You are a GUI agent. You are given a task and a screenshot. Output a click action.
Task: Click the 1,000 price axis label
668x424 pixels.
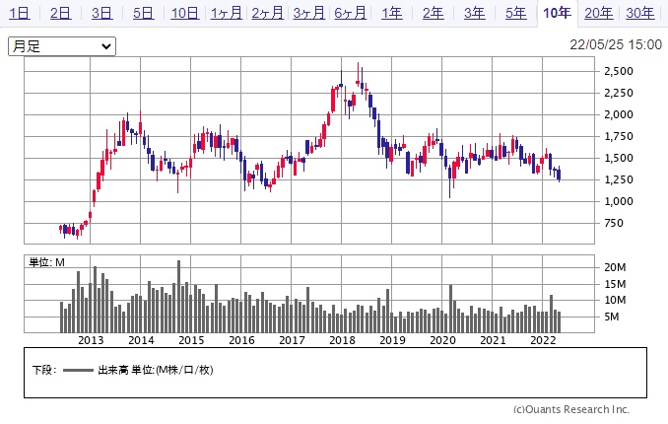click(619, 201)
